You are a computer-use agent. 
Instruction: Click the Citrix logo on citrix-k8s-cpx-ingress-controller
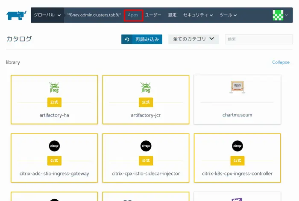[237, 146]
